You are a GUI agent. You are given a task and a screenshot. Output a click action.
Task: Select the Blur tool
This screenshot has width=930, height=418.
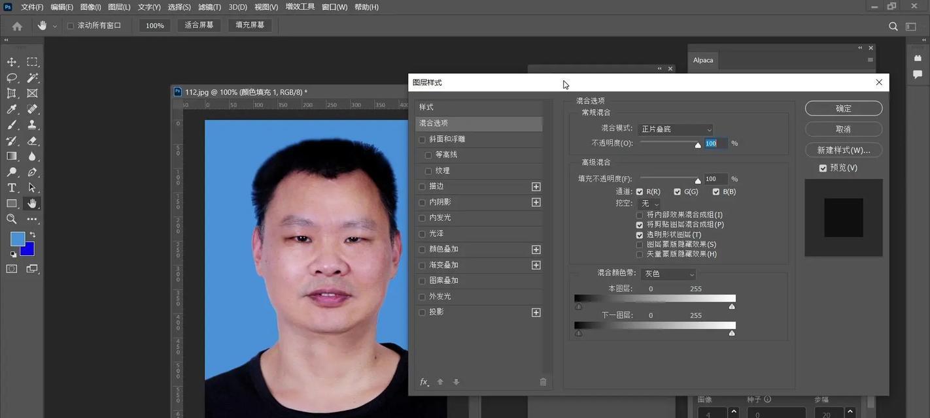[x=32, y=156]
